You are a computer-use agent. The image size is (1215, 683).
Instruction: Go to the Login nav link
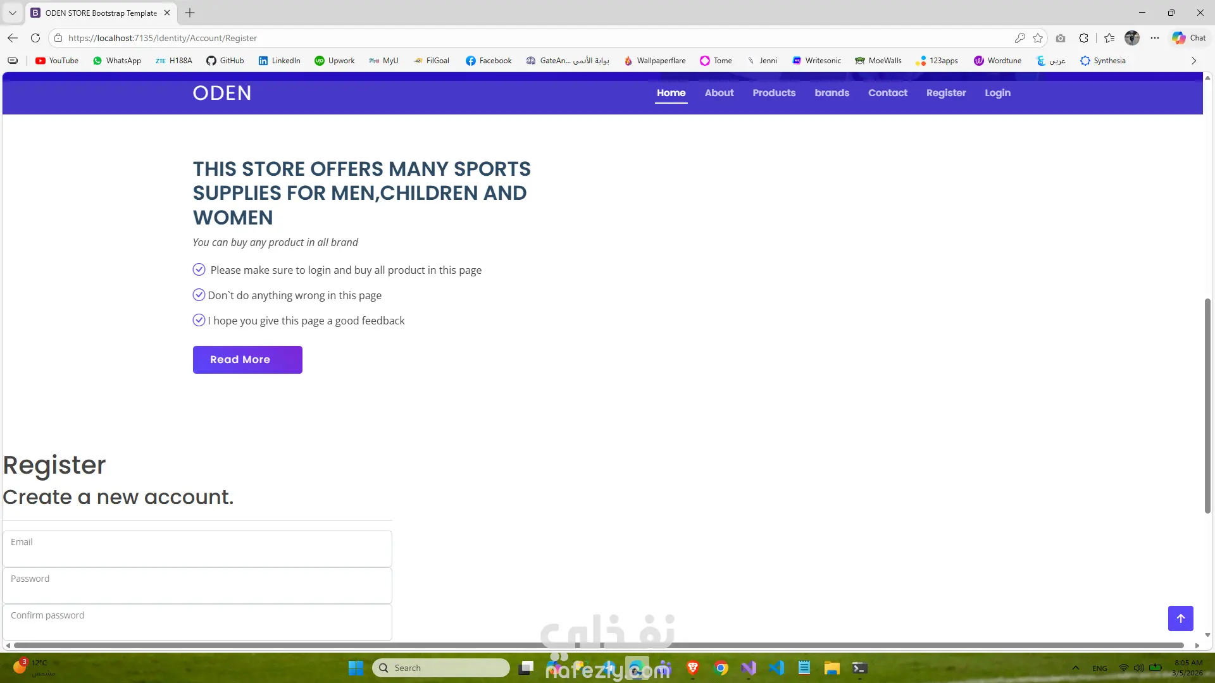pos(997,93)
